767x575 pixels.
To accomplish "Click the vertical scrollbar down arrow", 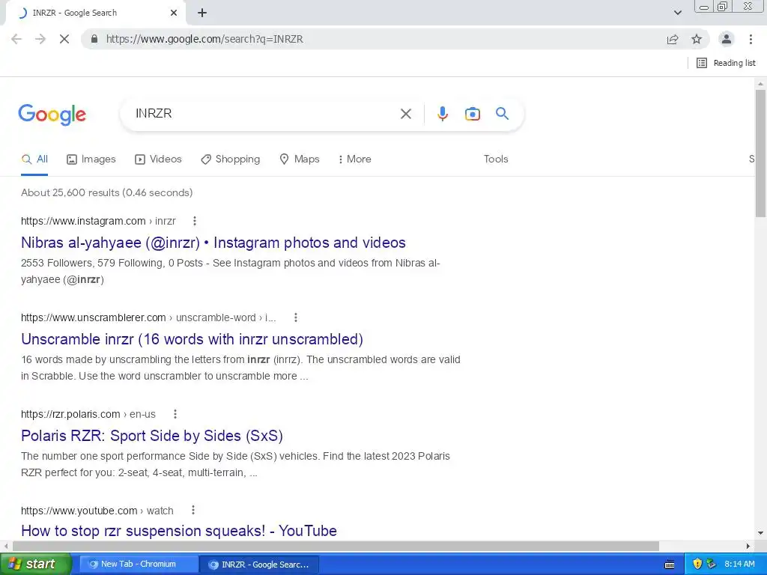I will 760,533.
